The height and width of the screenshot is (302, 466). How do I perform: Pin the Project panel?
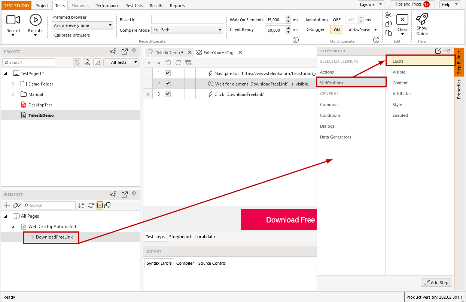point(134,52)
